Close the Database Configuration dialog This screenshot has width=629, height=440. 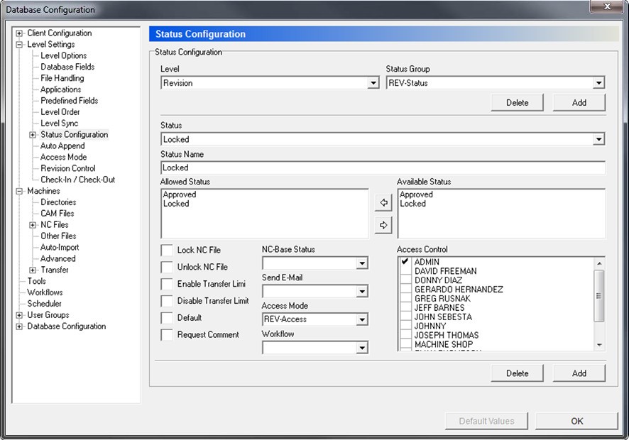tap(607, 6)
